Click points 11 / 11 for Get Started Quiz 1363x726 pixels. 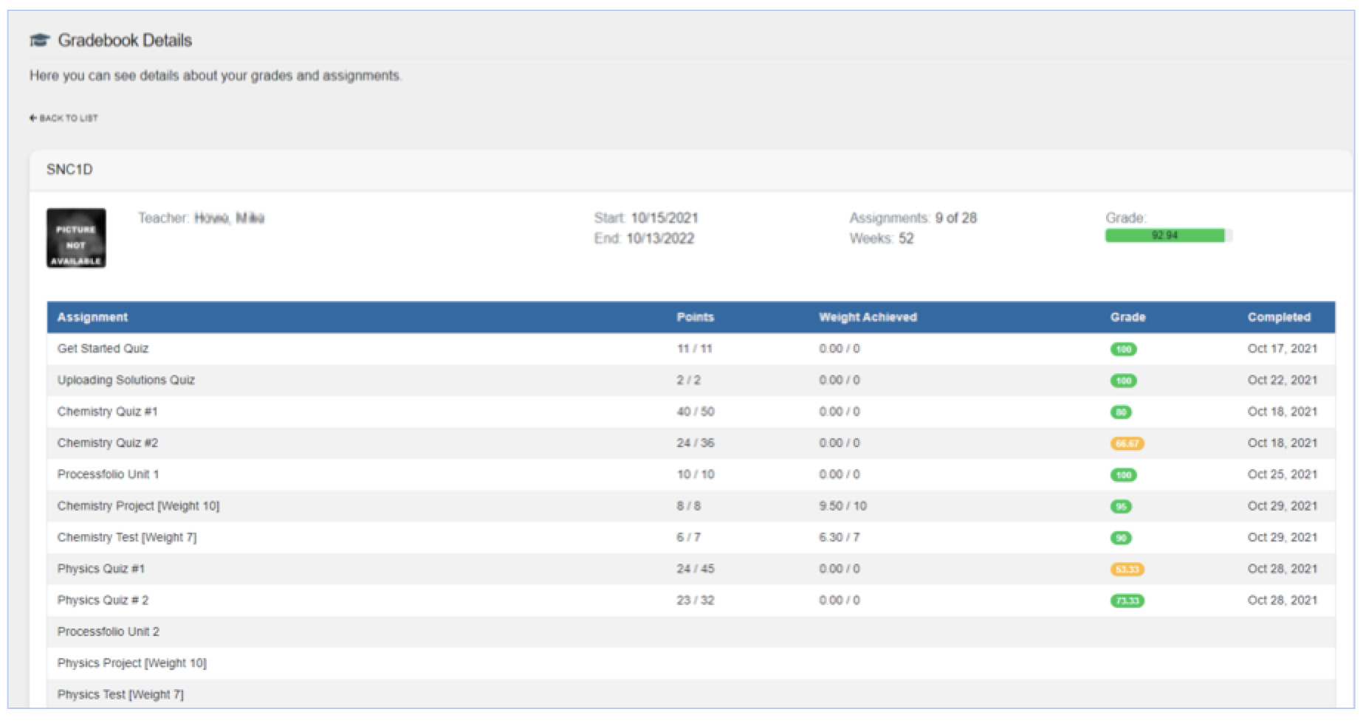(x=694, y=349)
